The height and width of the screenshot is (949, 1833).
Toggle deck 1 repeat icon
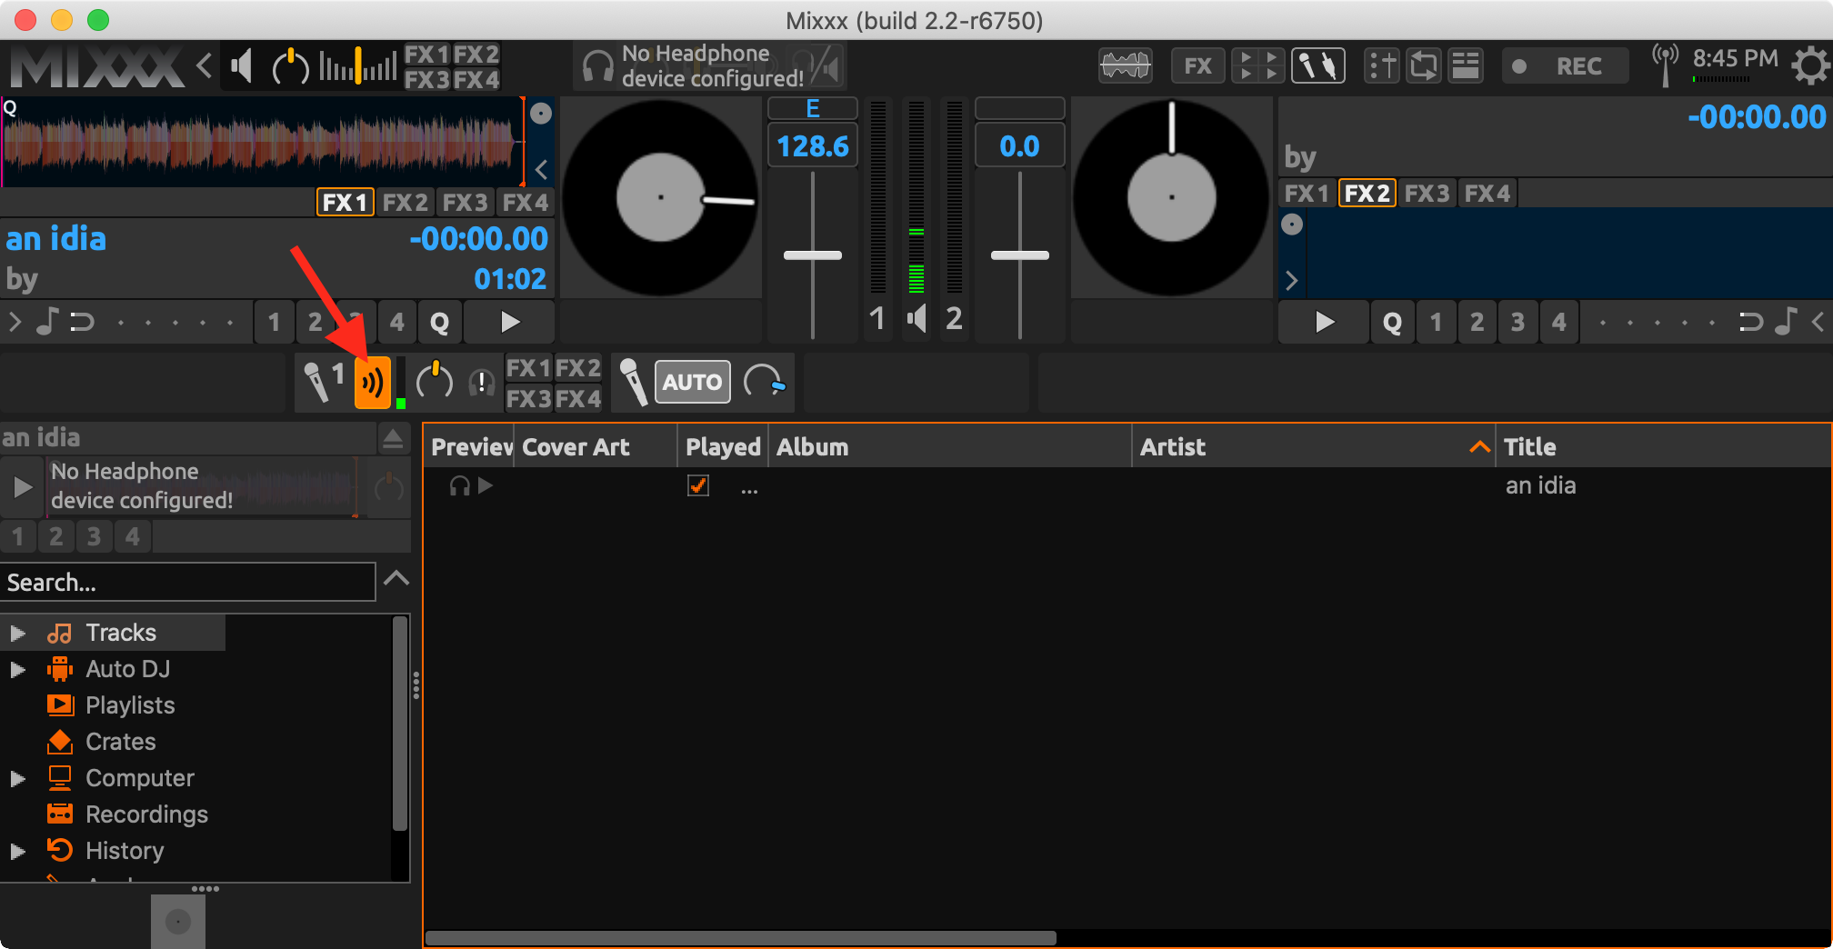click(x=83, y=322)
